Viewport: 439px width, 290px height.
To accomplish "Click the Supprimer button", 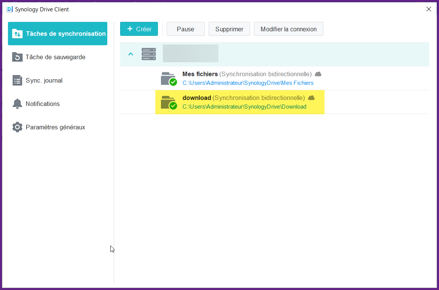I will click(229, 29).
